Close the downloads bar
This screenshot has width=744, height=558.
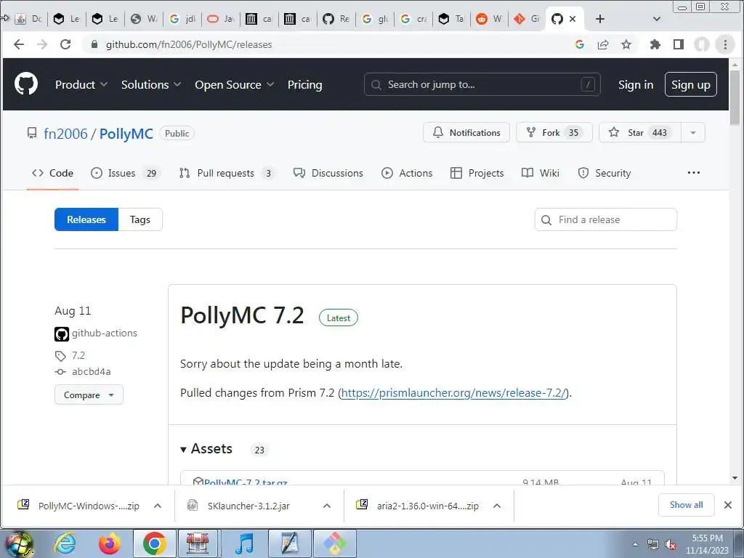click(728, 505)
